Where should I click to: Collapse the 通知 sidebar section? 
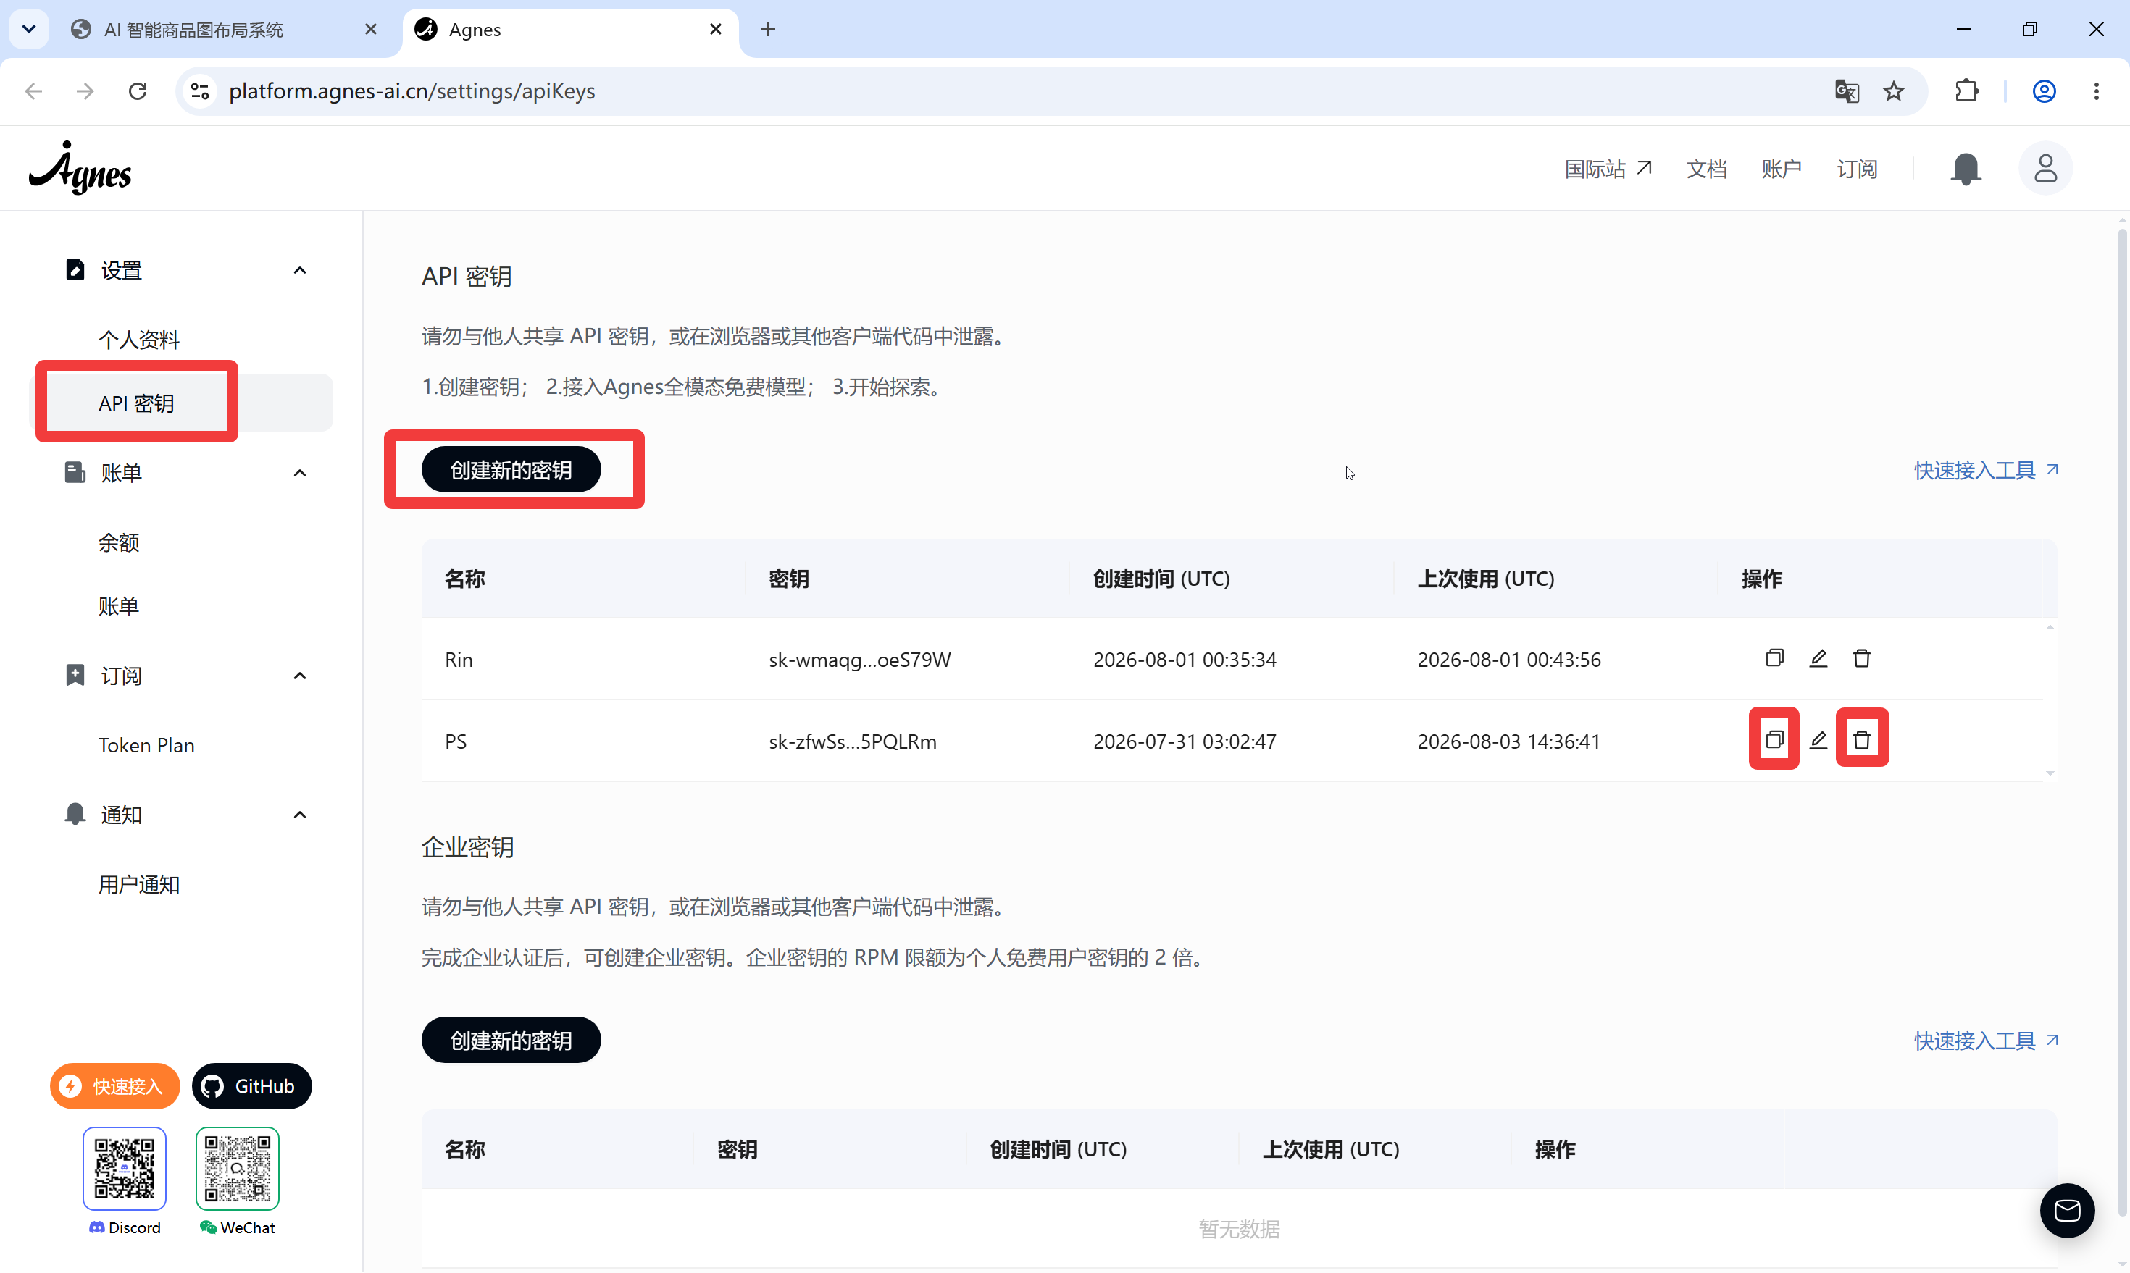tap(299, 815)
